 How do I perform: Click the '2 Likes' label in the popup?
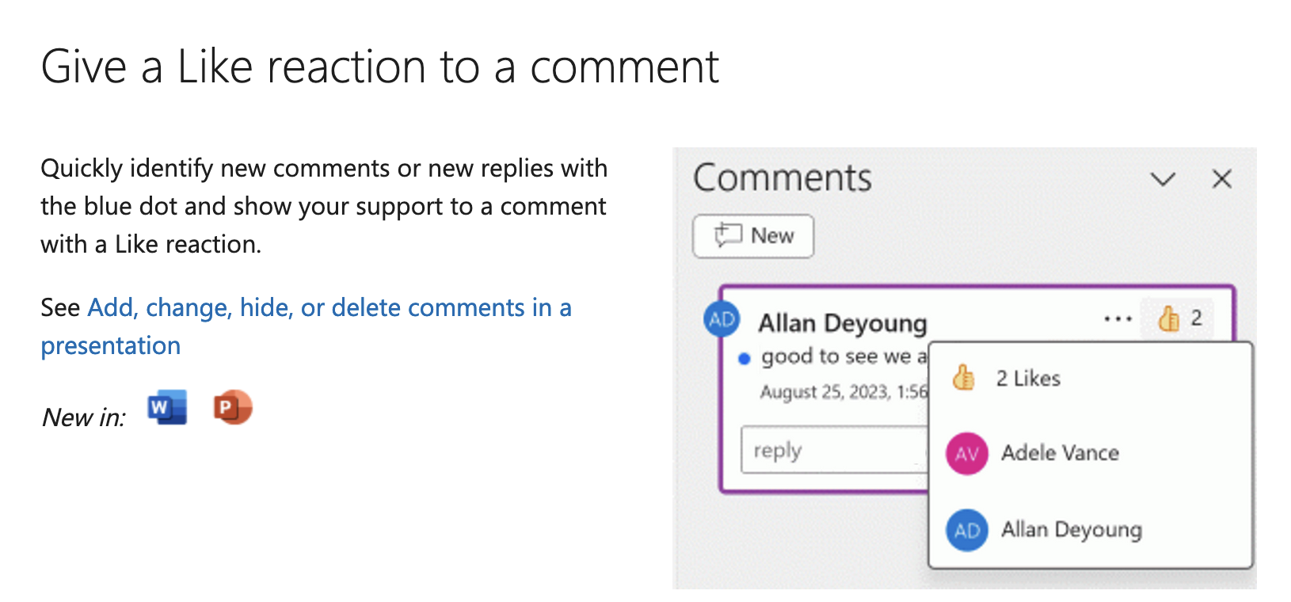tap(1028, 379)
